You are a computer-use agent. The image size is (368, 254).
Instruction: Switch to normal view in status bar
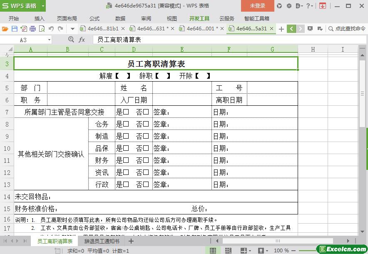coord(213,250)
